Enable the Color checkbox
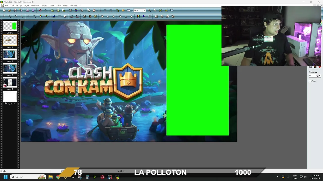This screenshot has height=181, width=323. tap(310, 81)
